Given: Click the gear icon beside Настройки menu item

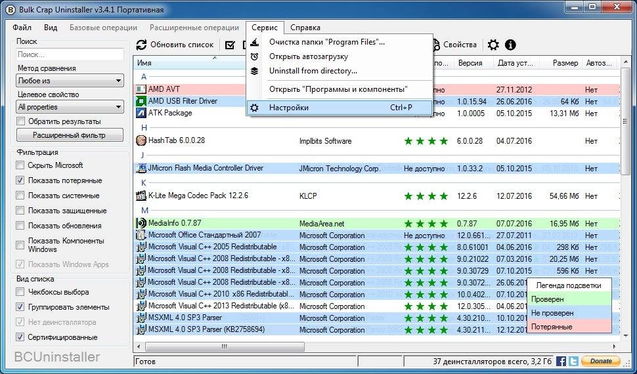Looking at the screenshot, I should pyautogui.click(x=254, y=108).
